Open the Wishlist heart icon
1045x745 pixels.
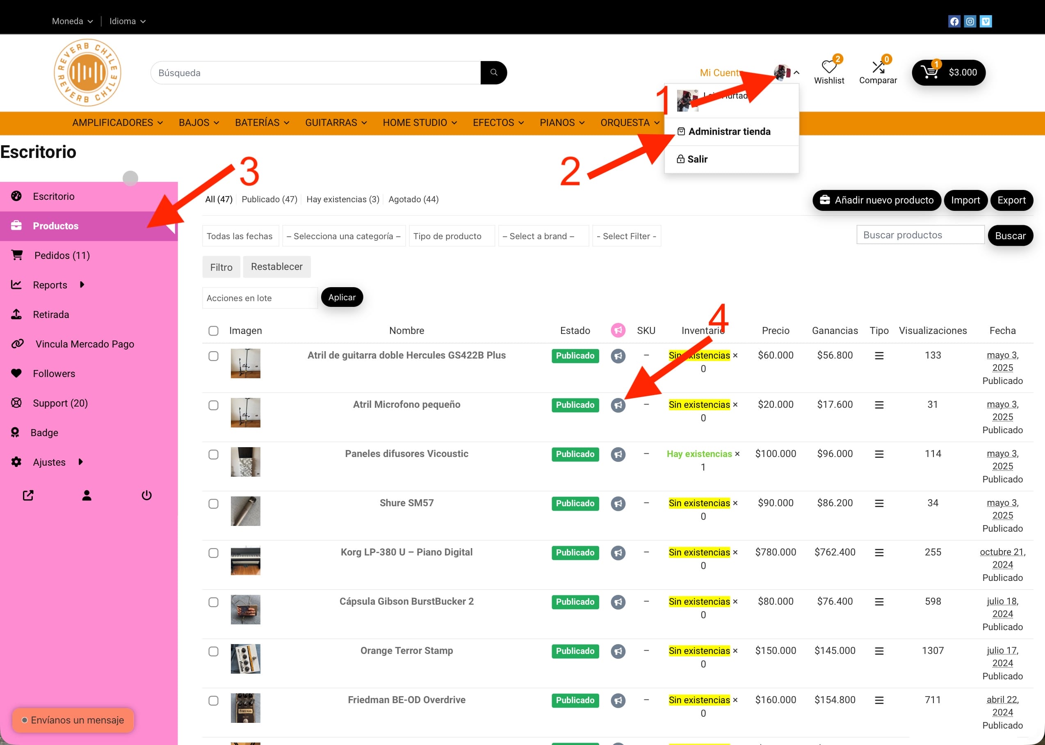[828, 67]
